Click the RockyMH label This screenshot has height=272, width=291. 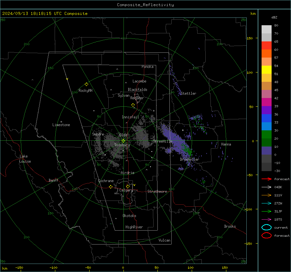pos(85,91)
